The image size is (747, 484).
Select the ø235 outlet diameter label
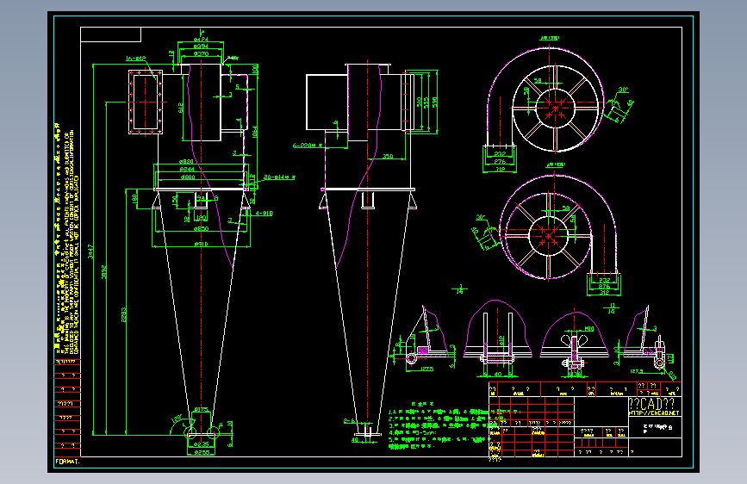point(201,444)
